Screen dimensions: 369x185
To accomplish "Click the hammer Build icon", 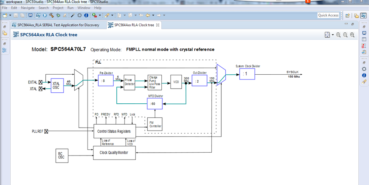I will (52, 15).
